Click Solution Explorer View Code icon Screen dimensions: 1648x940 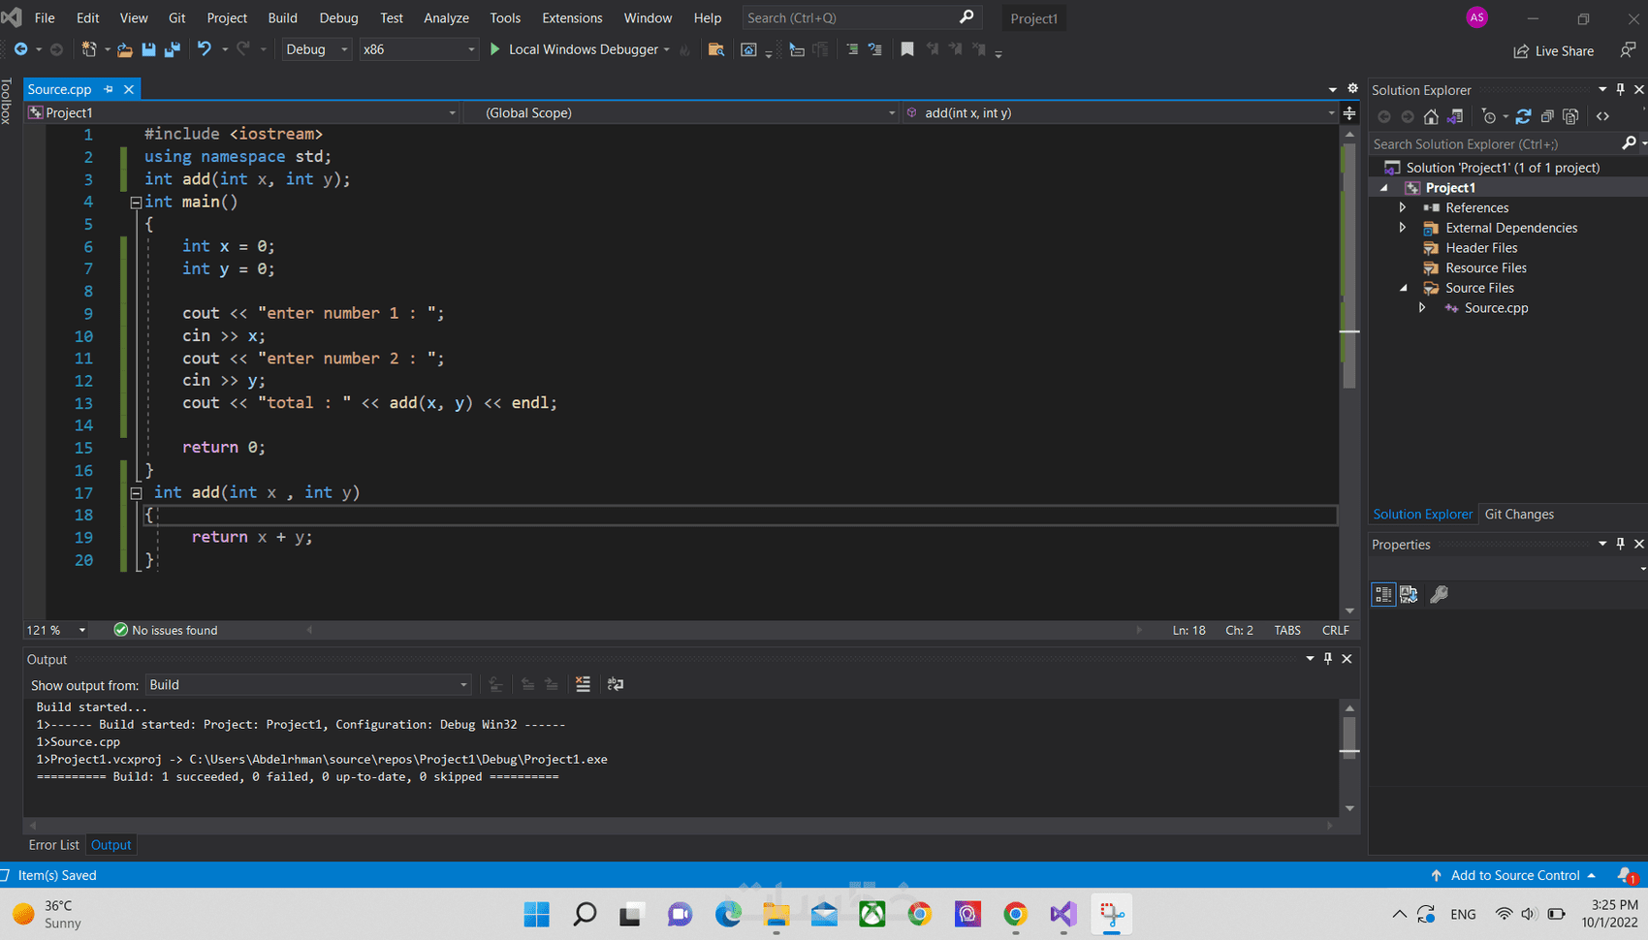point(1603,116)
